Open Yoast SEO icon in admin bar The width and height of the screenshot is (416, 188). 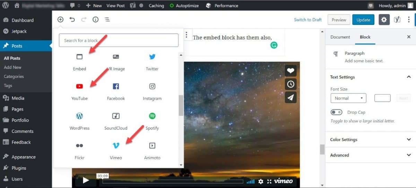132,6
